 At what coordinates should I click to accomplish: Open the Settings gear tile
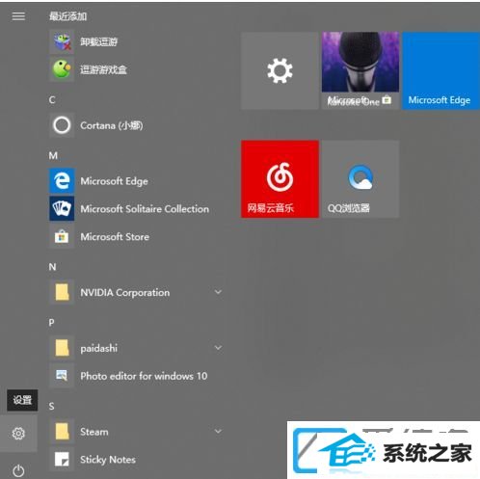(x=280, y=70)
